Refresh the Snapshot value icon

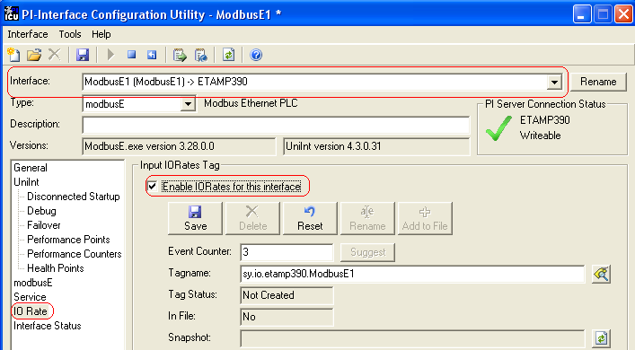[x=601, y=337]
